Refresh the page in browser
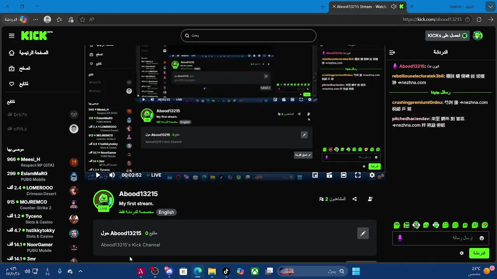This screenshot has width=497, height=279. pos(479,19)
